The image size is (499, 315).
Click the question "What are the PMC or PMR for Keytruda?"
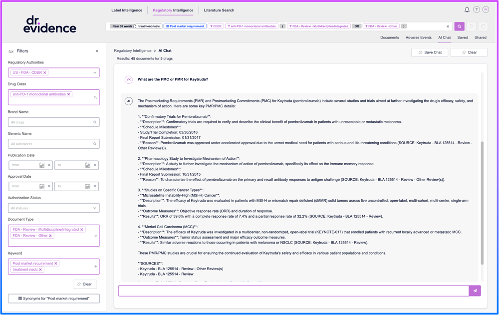pyautogui.click(x=173, y=79)
